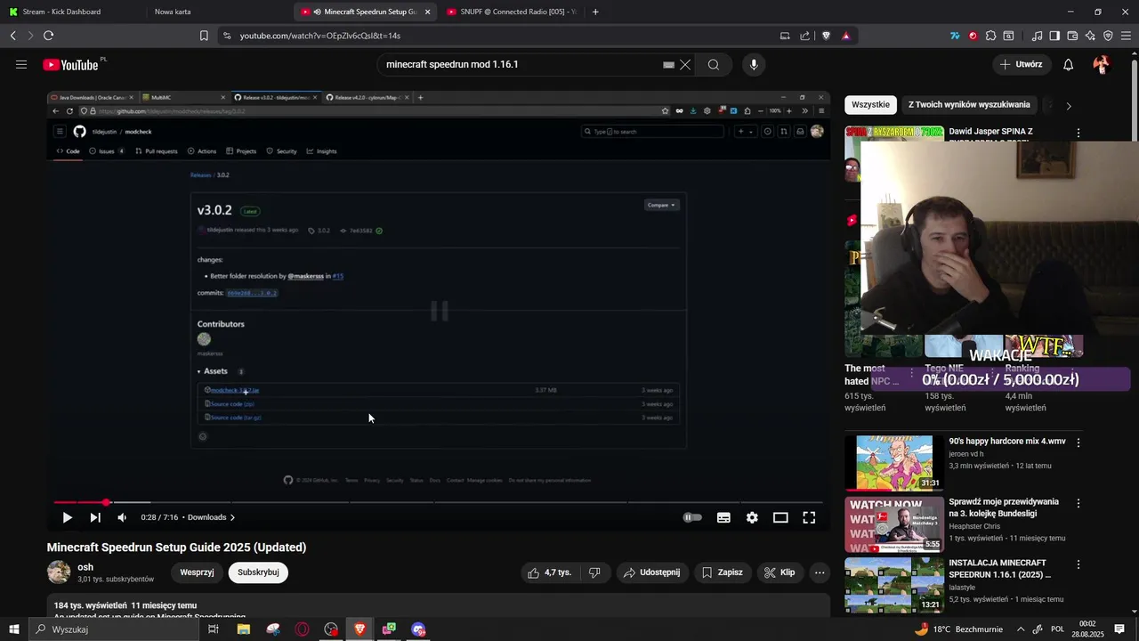Open the 90's happy hardcore mix thumbnail
Viewport: 1139px width, 641px height.
pyautogui.click(x=894, y=463)
